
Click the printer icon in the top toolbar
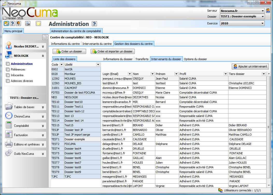click(28, 23)
